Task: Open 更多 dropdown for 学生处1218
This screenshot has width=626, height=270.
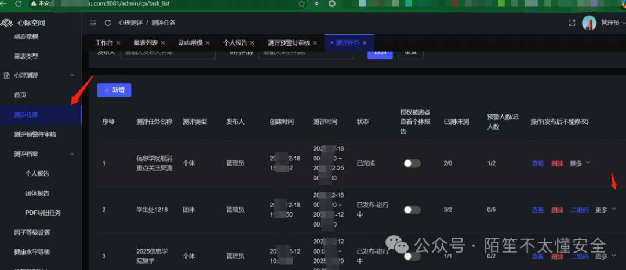Action: (606, 210)
